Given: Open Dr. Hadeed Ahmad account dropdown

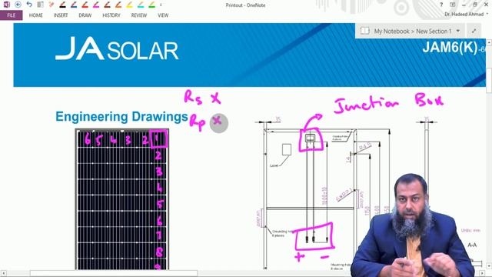Looking at the screenshot, I should click(467, 14).
